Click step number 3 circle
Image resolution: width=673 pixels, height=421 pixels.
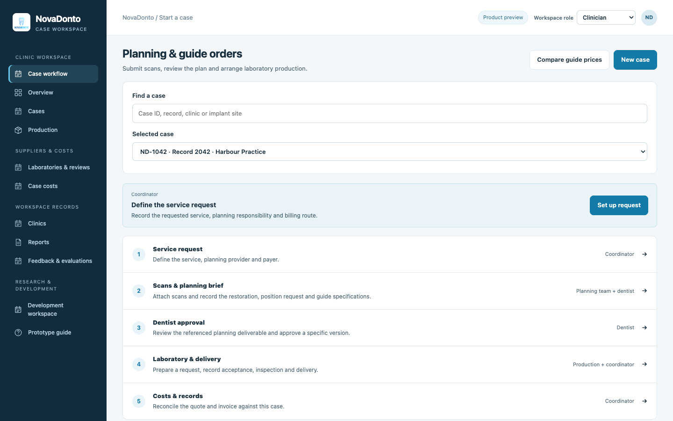click(139, 328)
